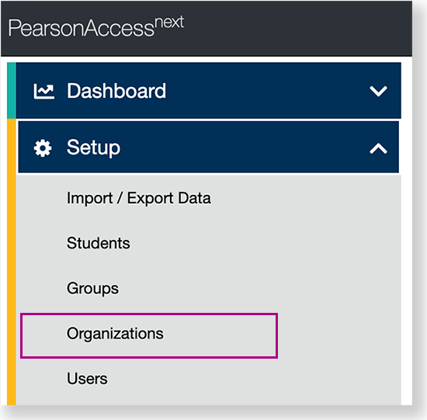Click the Dashboard line-chart icon
Viewport: 427px width, 420px height.
pyautogui.click(x=43, y=92)
